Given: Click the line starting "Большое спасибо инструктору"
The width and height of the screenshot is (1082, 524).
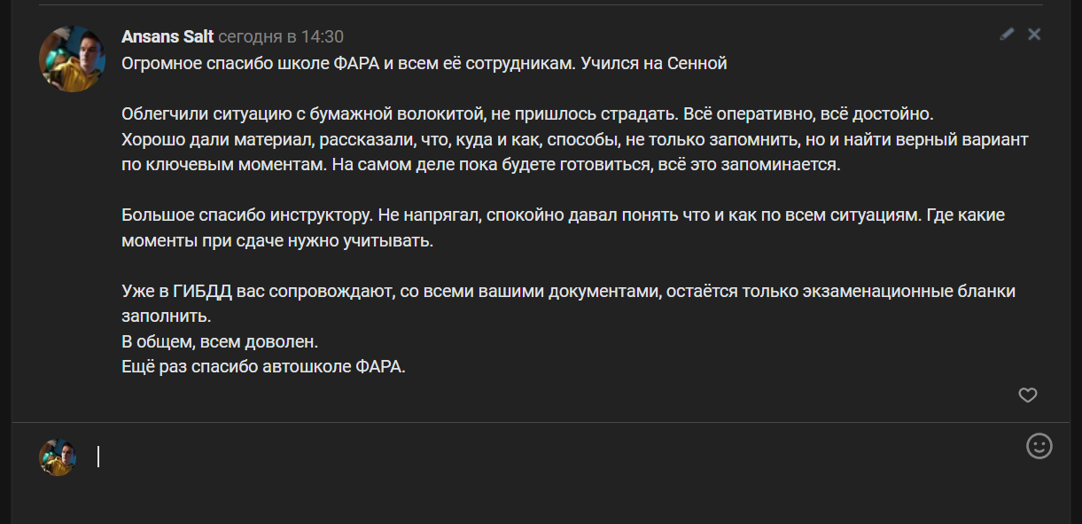Looking at the screenshot, I should point(563,215).
